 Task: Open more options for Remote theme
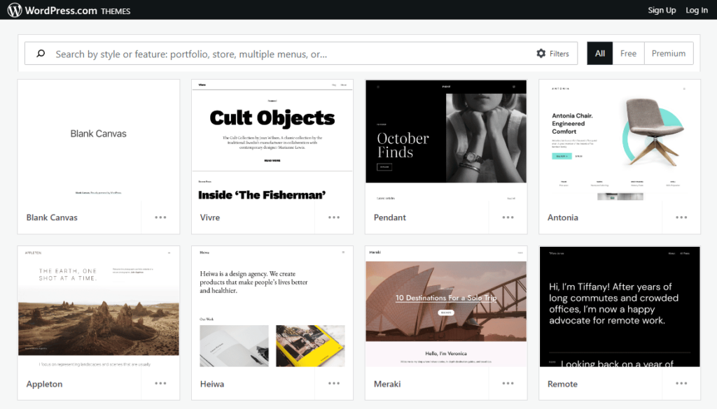pos(681,383)
